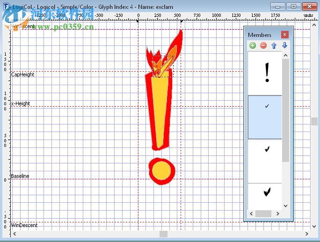The width and height of the screenshot is (320, 242).
Task: Close the glyph edit window
Action: point(309,7)
